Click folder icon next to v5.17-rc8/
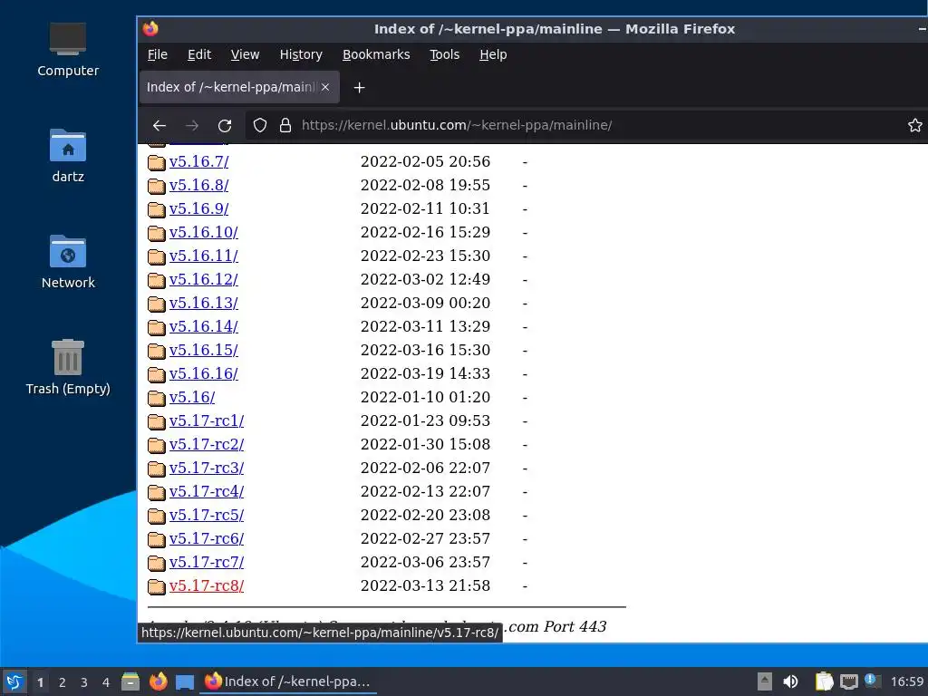This screenshot has width=928, height=696. click(x=156, y=586)
